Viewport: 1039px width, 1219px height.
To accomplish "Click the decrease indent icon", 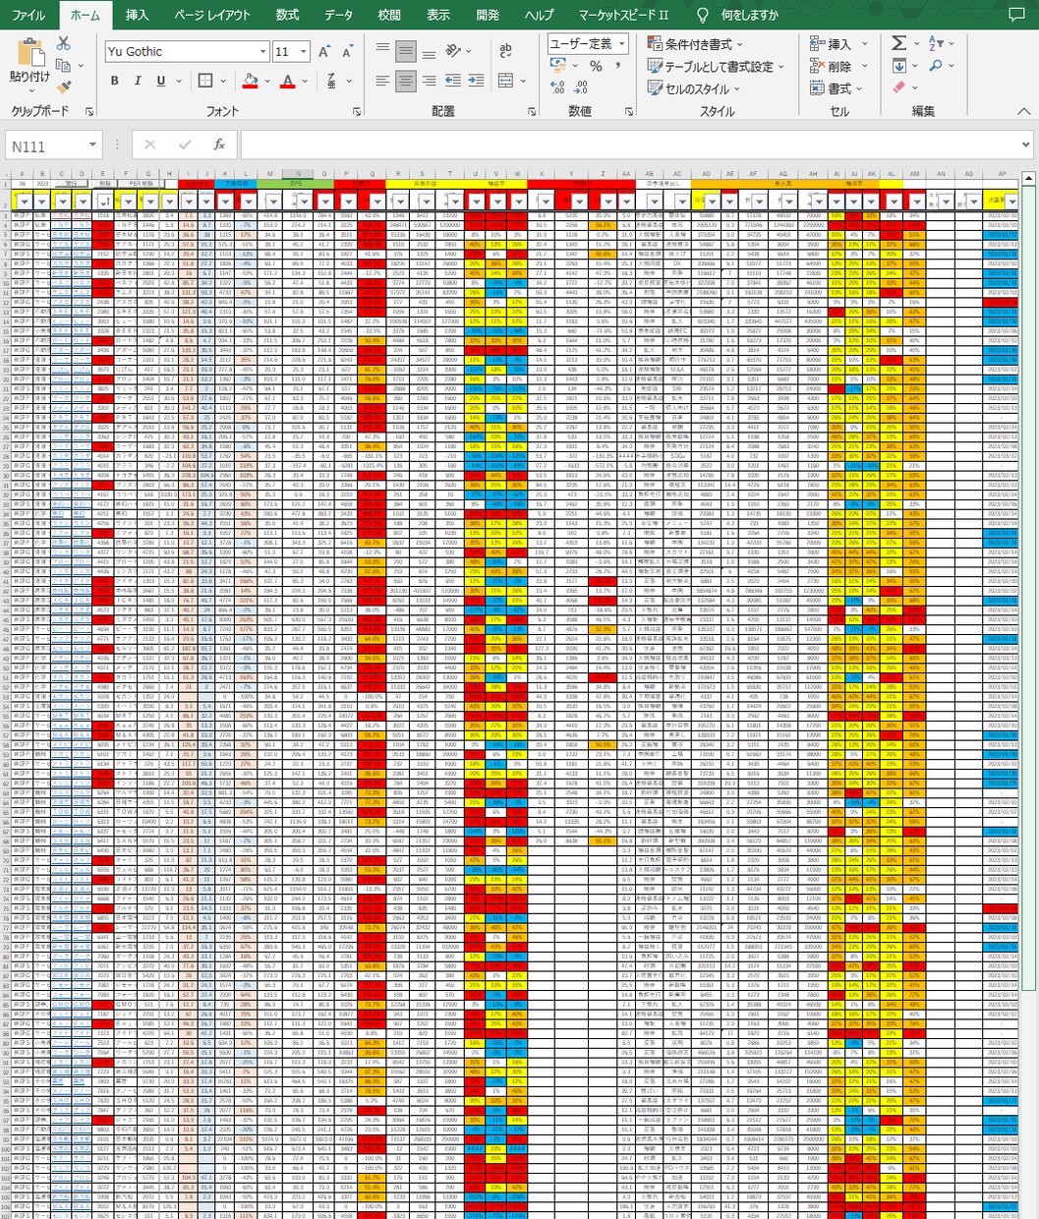I will click(x=453, y=81).
